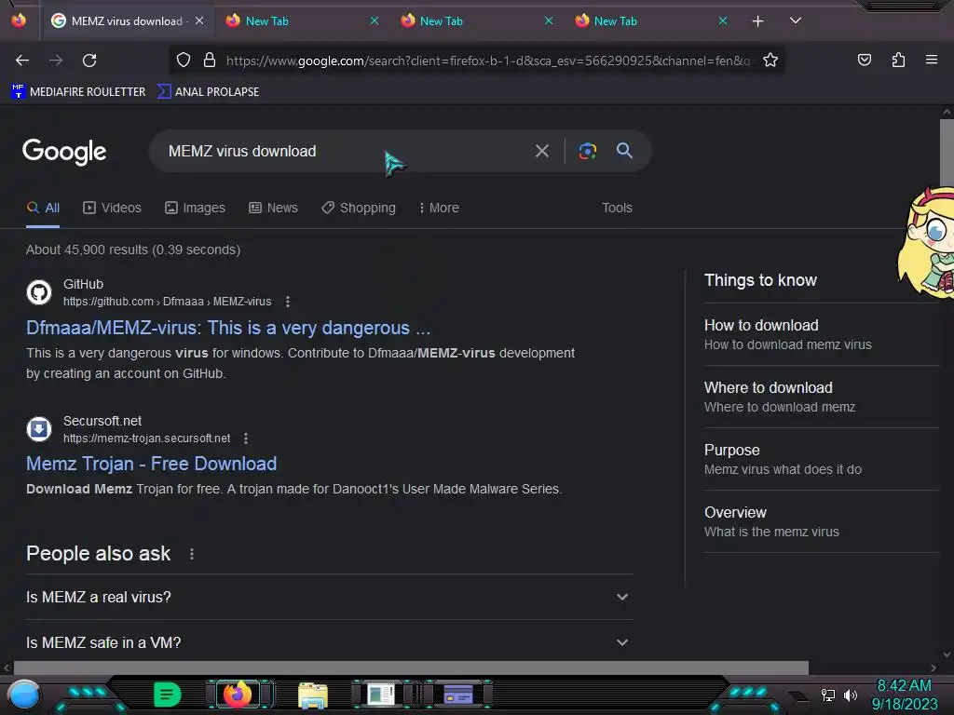This screenshot has width=954, height=715.
Task: Open Dfmaaa/MEMZ-virus GitHub link
Action: pos(228,329)
